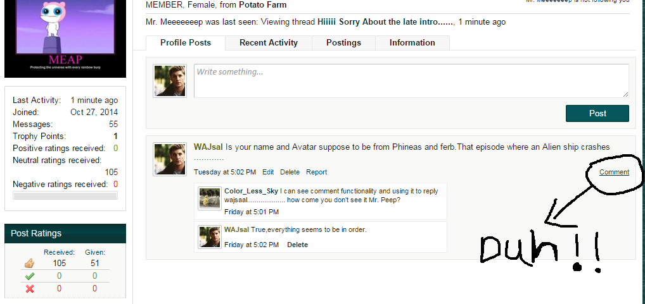Click the 'Friday at 5:01 PM' timestamp
Viewport: 645px width, 304px height.
pyautogui.click(x=252, y=212)
